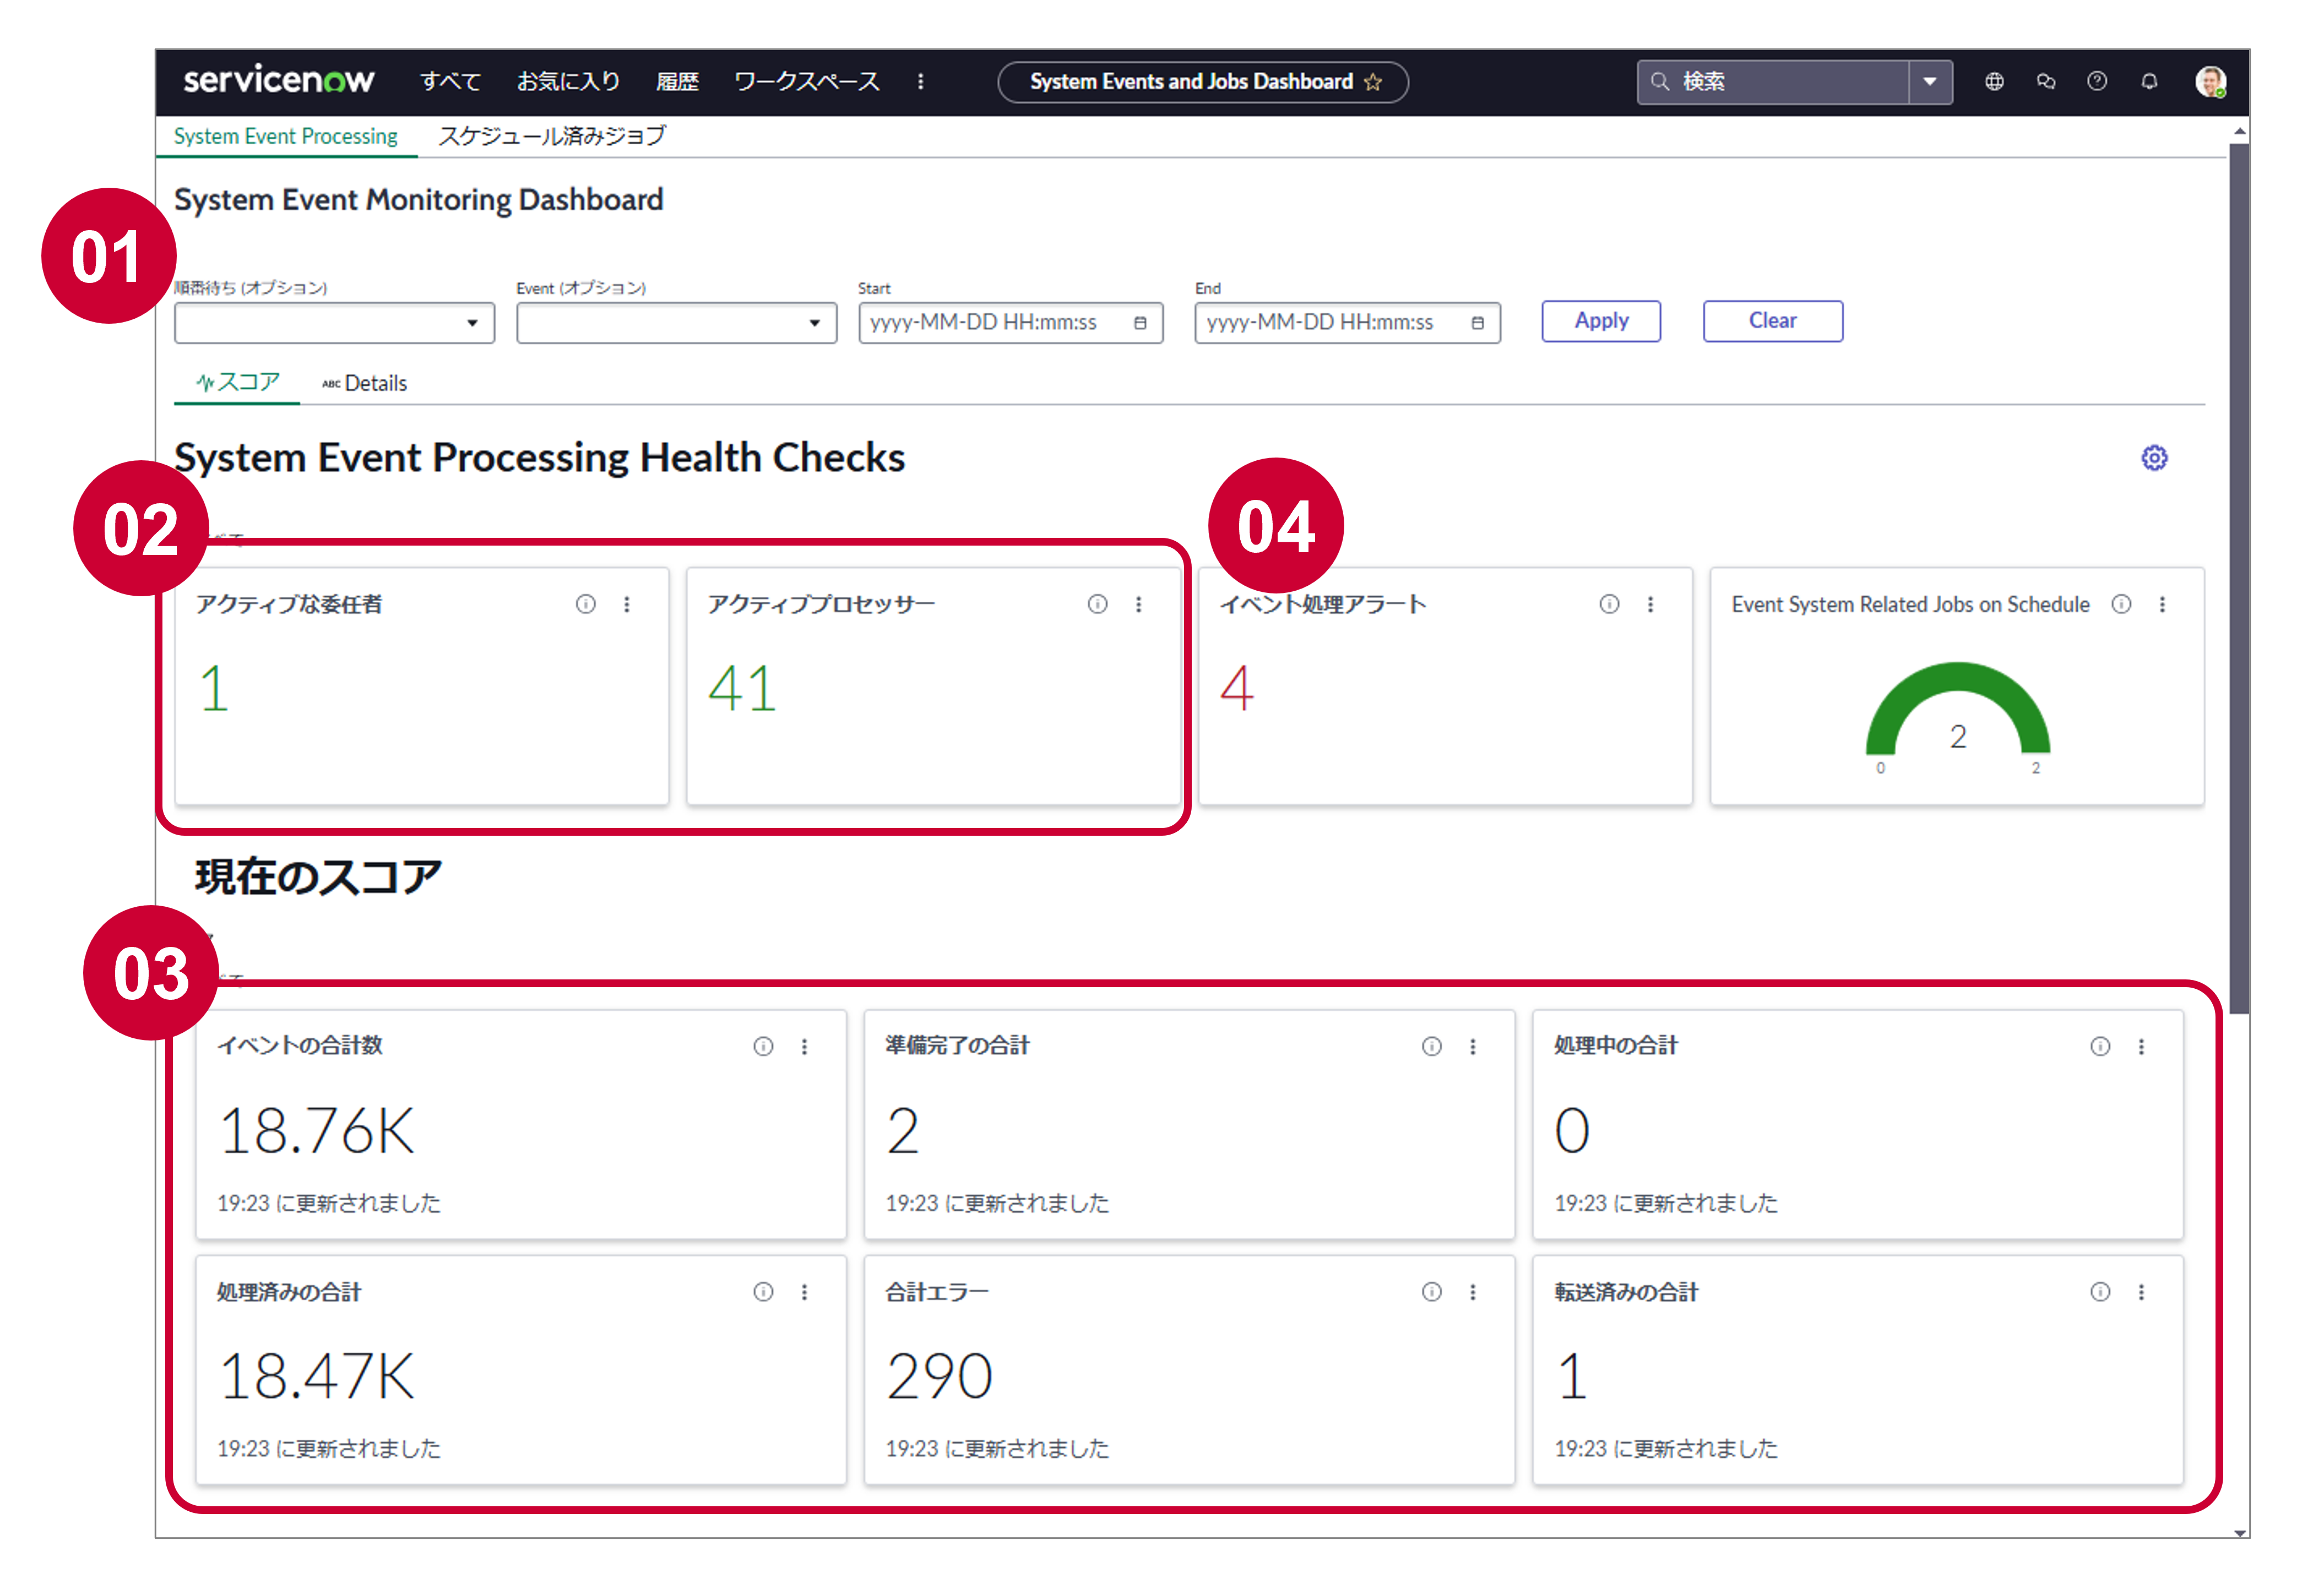Open kebab menu on 転送済みの合計 card
Viewport: 2324px width, 1574px height.
[2141, 1292]
